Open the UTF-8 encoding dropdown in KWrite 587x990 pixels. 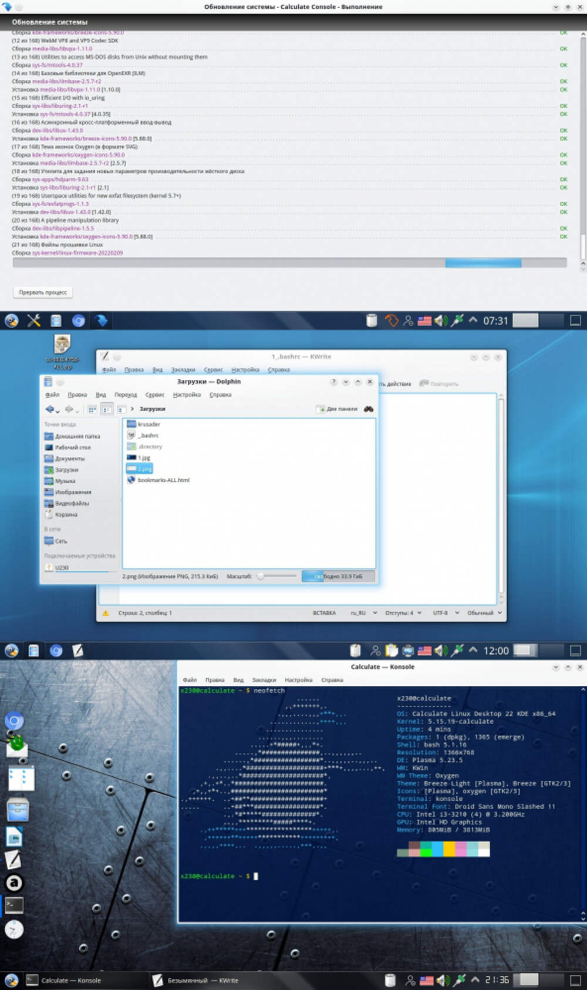tap(446, 612)
